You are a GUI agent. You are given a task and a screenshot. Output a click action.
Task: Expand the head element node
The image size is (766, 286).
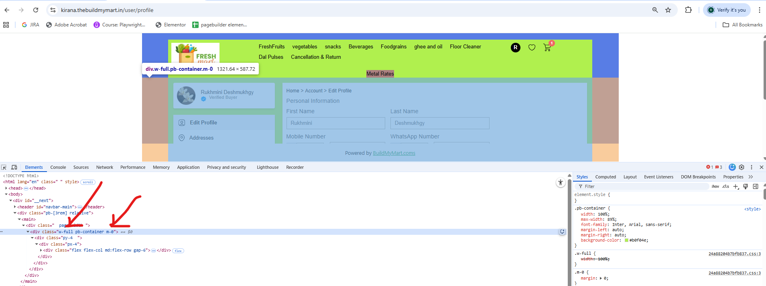(x=6, y=188)
